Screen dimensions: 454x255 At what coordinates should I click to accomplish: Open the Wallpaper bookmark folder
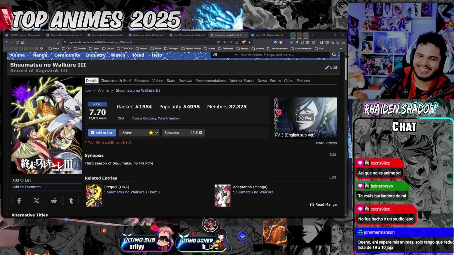(x=171, y=49)
